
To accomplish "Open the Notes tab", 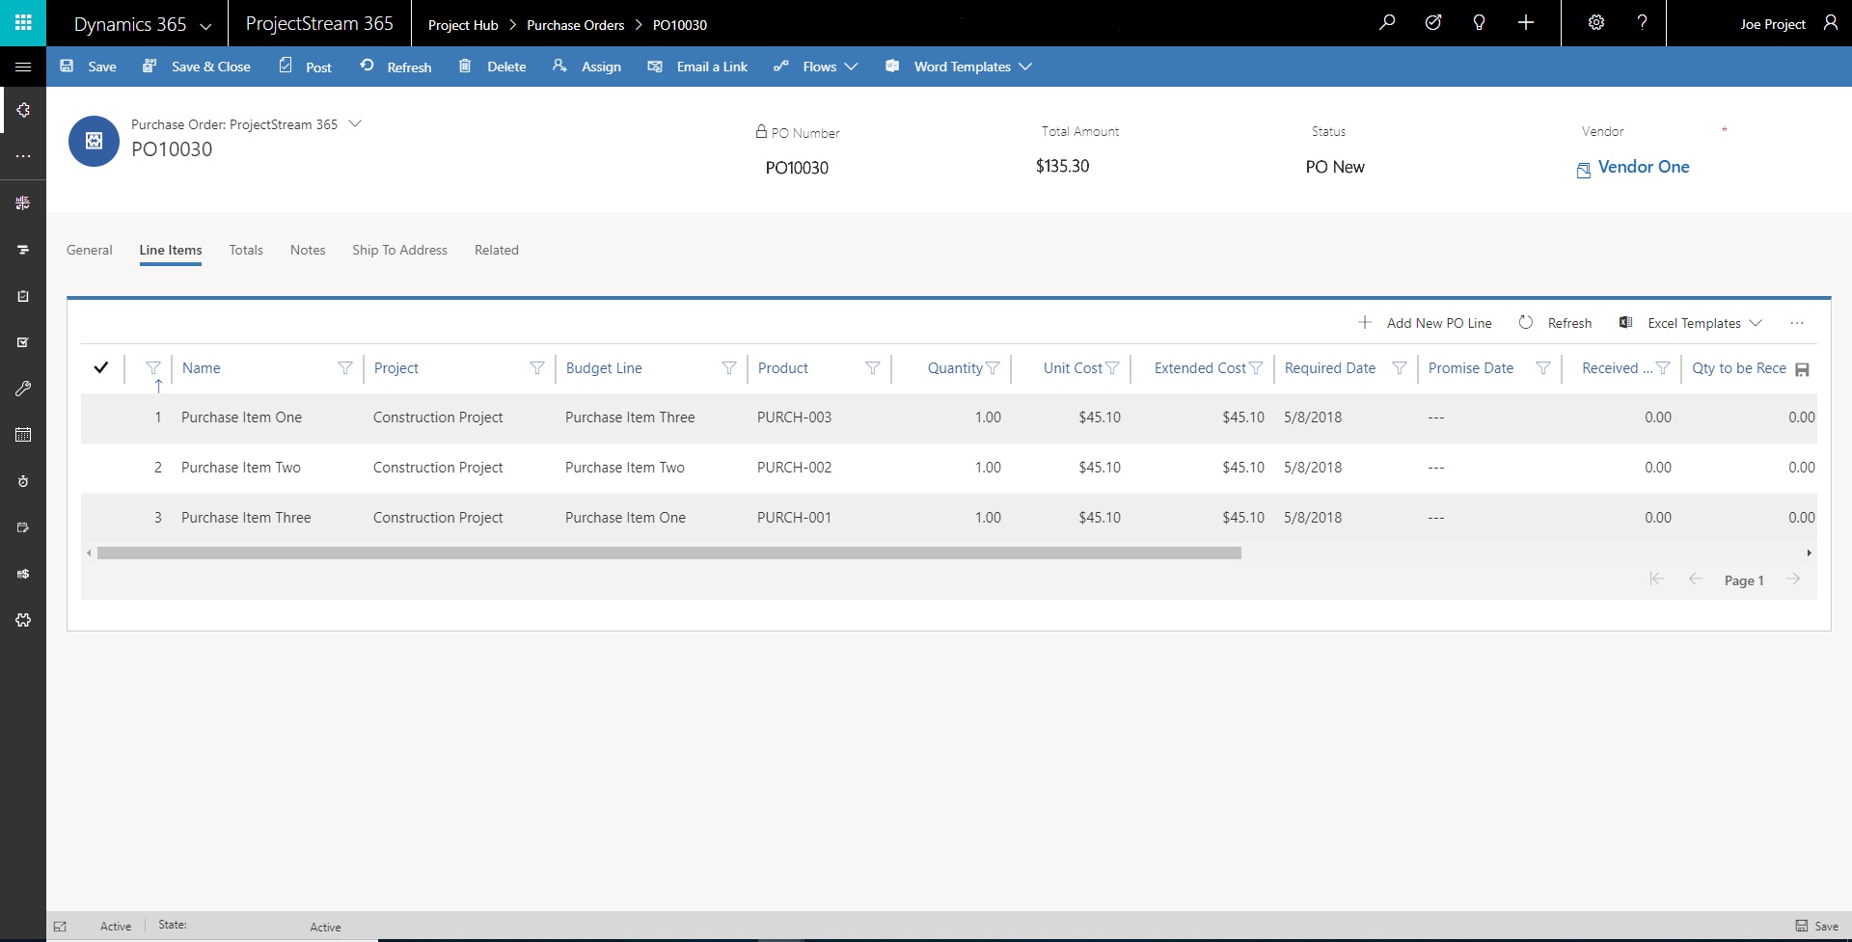I will pos(308,250).
